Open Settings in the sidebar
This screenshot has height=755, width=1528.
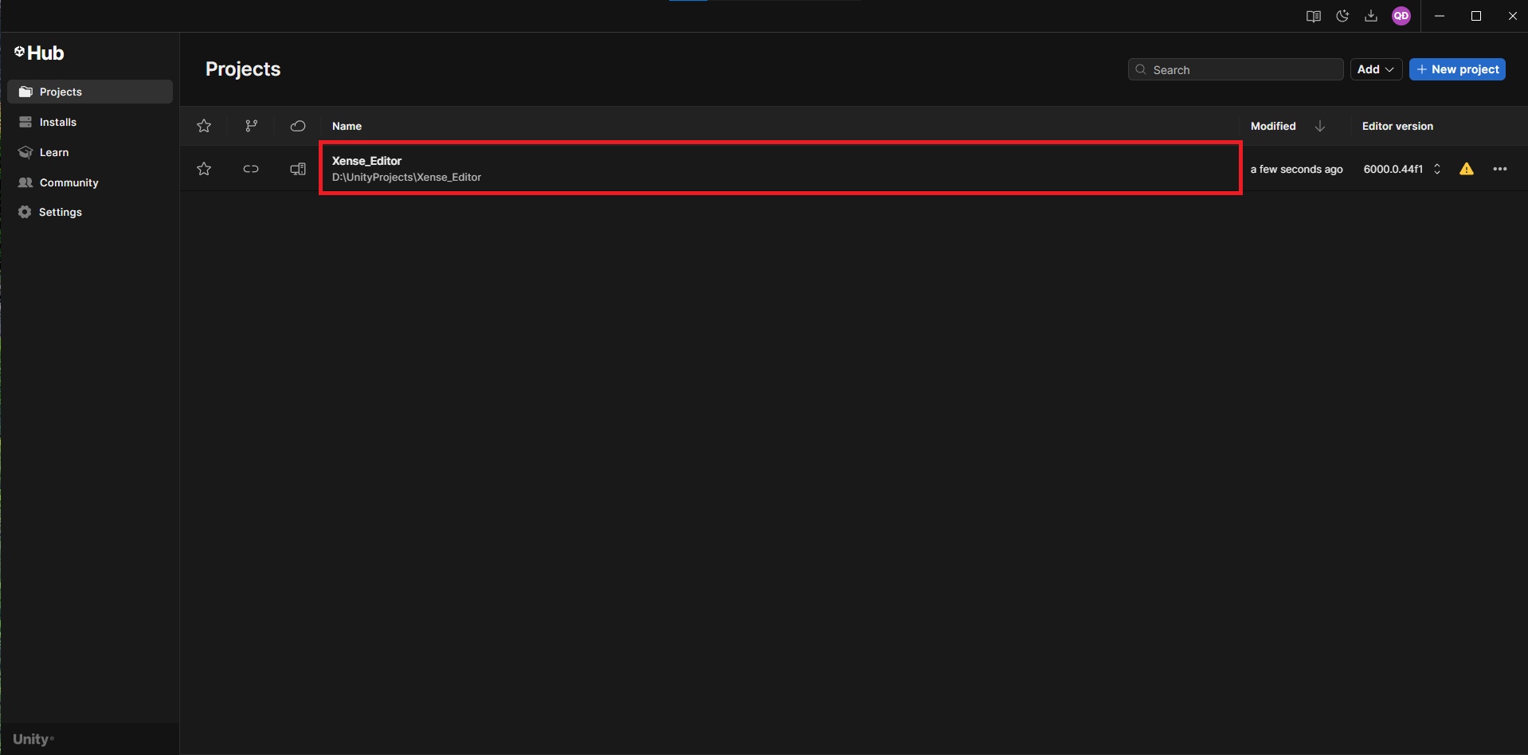coord(61,212)
